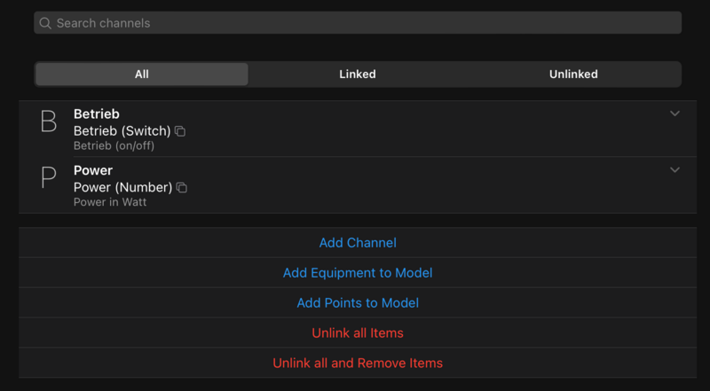Focus the Search channels field
This screenshot has width=710, height=391.
364,23
